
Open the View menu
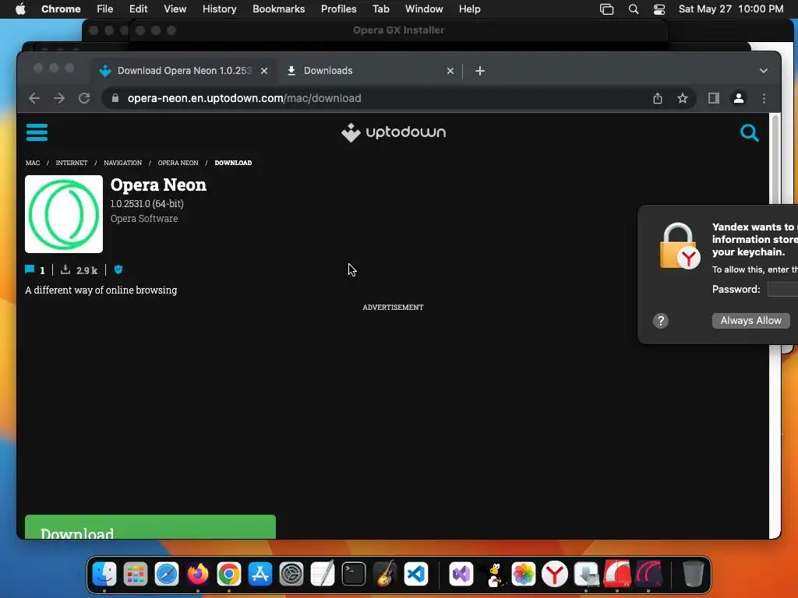175,9
